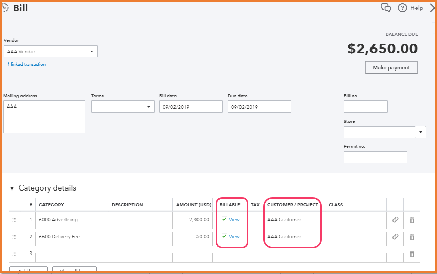The image size is (437, 274).
Task: Click link icon on Delivery Fee row
Action: [x=395, y=237]
